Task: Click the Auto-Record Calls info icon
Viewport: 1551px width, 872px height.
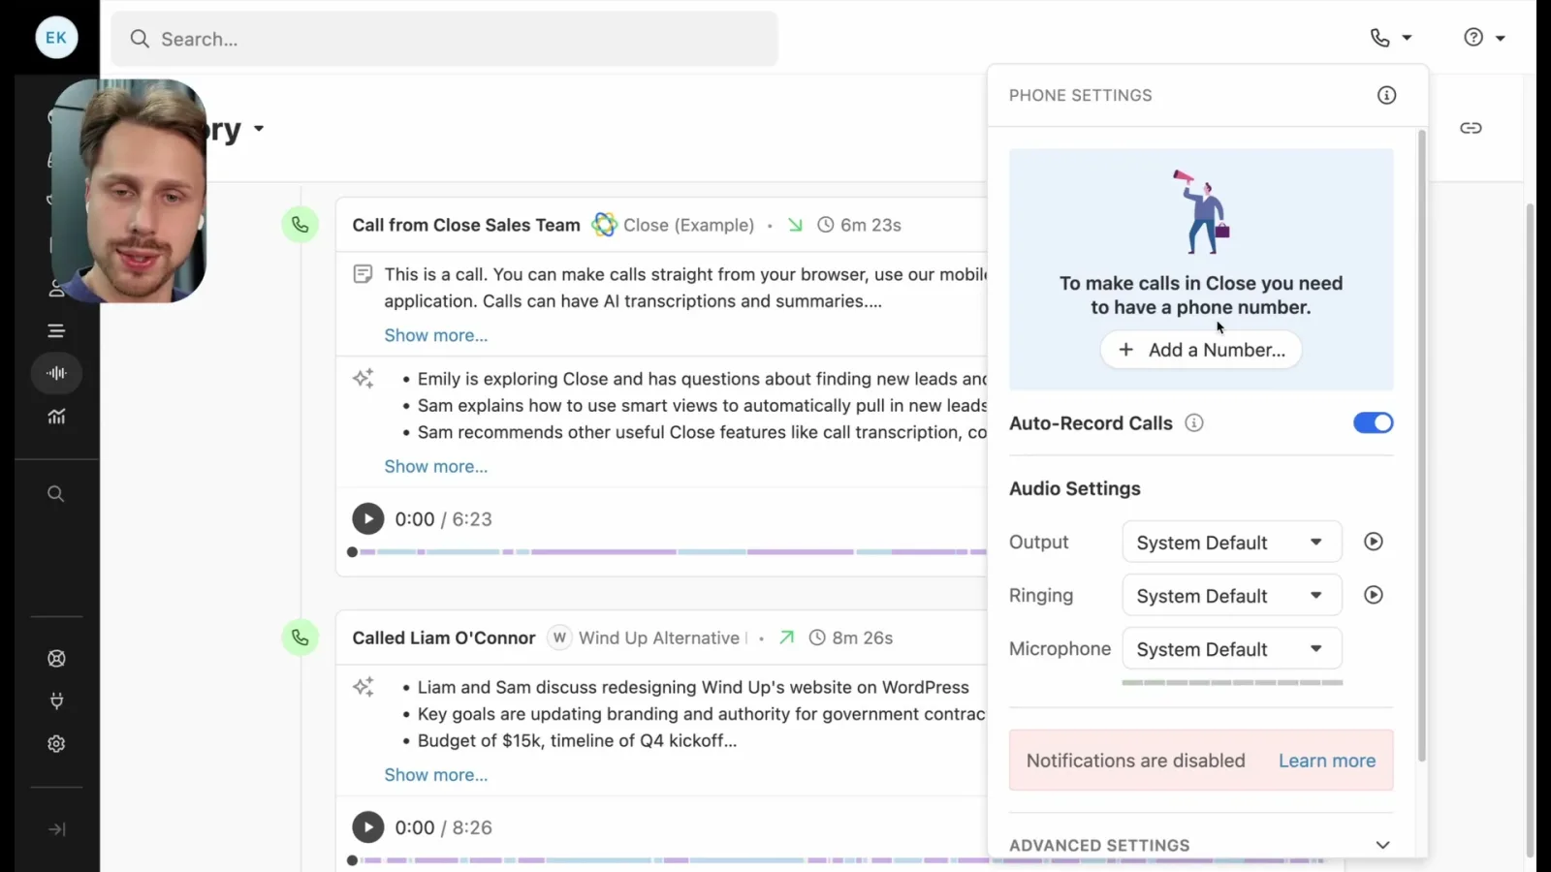Action: click(x=1194, y=423)
